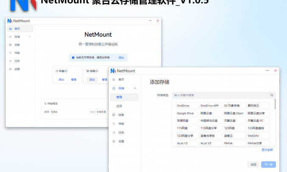Viewport: 287px width, 172px height.
Task: Click 统一管理和挂载云存储设施 subtitle
Action: point(98,44)
